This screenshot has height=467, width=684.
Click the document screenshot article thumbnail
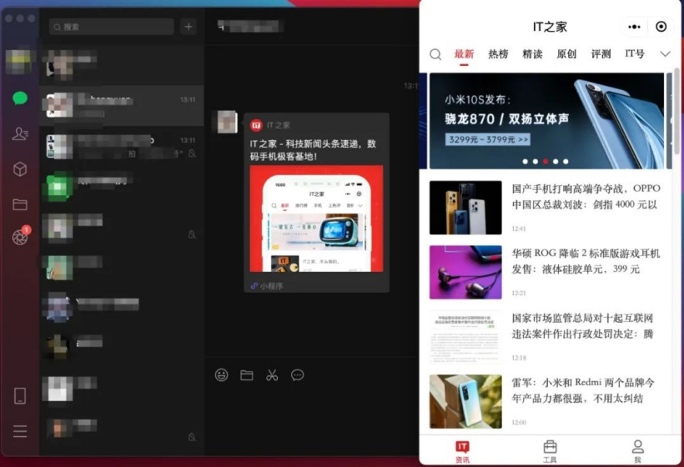coord(465,337)
